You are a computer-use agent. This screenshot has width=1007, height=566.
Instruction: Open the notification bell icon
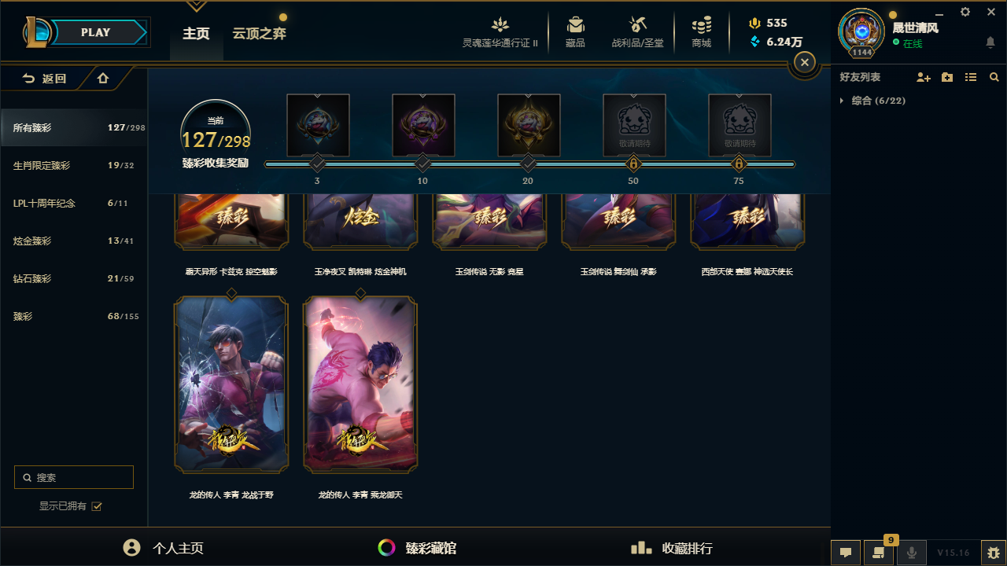[x=990, y=42]
